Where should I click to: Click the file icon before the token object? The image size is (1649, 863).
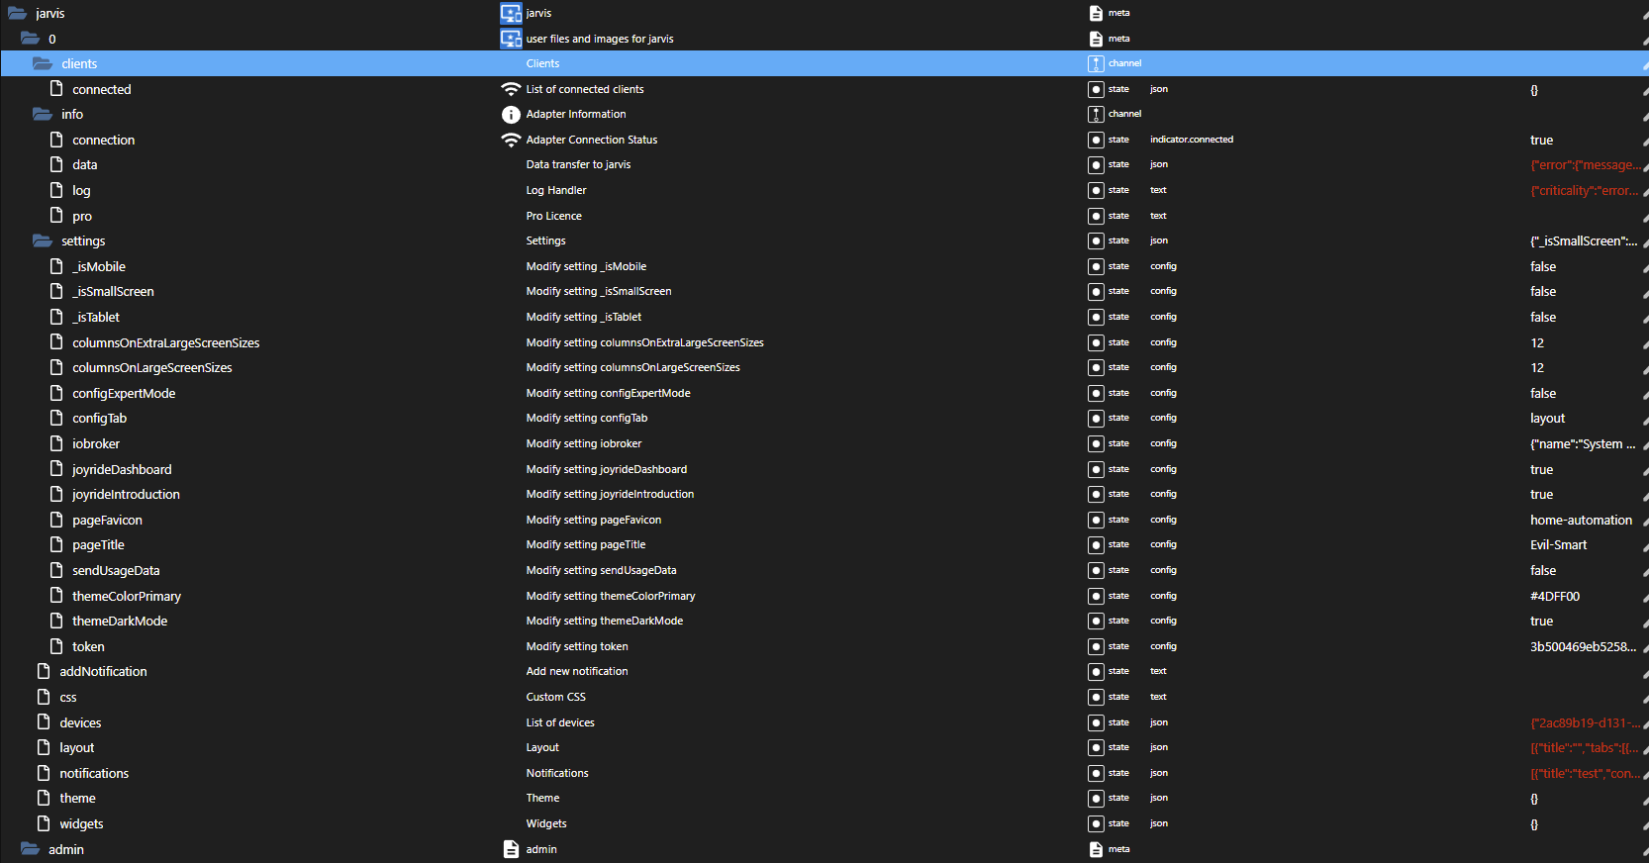point(56,646)
